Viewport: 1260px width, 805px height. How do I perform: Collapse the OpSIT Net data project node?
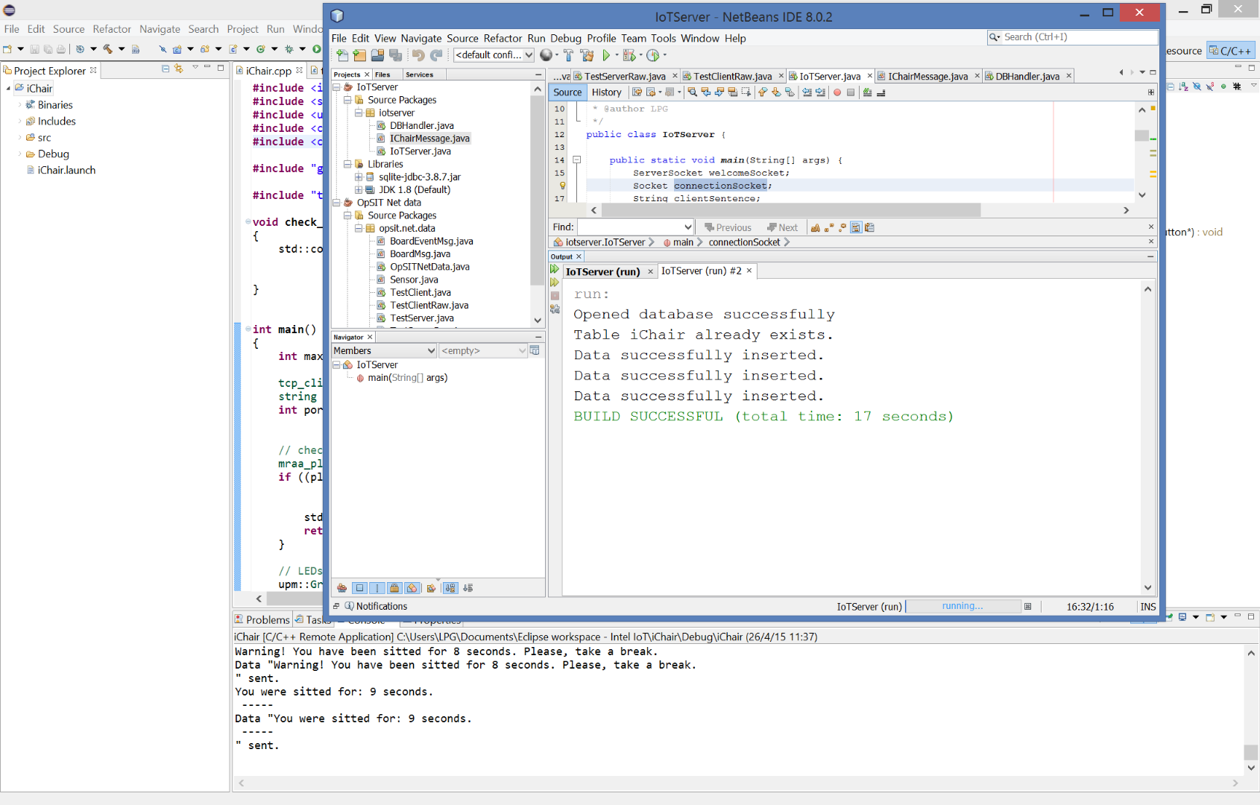[336, 203]
